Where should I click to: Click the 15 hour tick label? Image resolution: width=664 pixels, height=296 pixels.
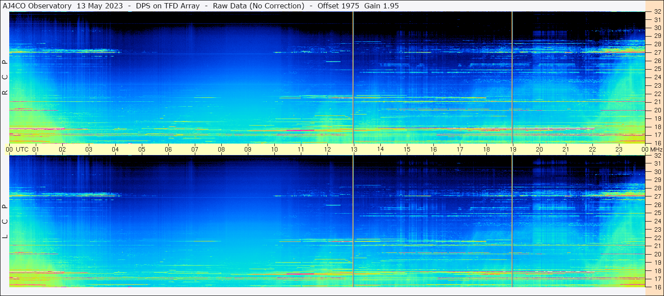(x=407, y=149)
